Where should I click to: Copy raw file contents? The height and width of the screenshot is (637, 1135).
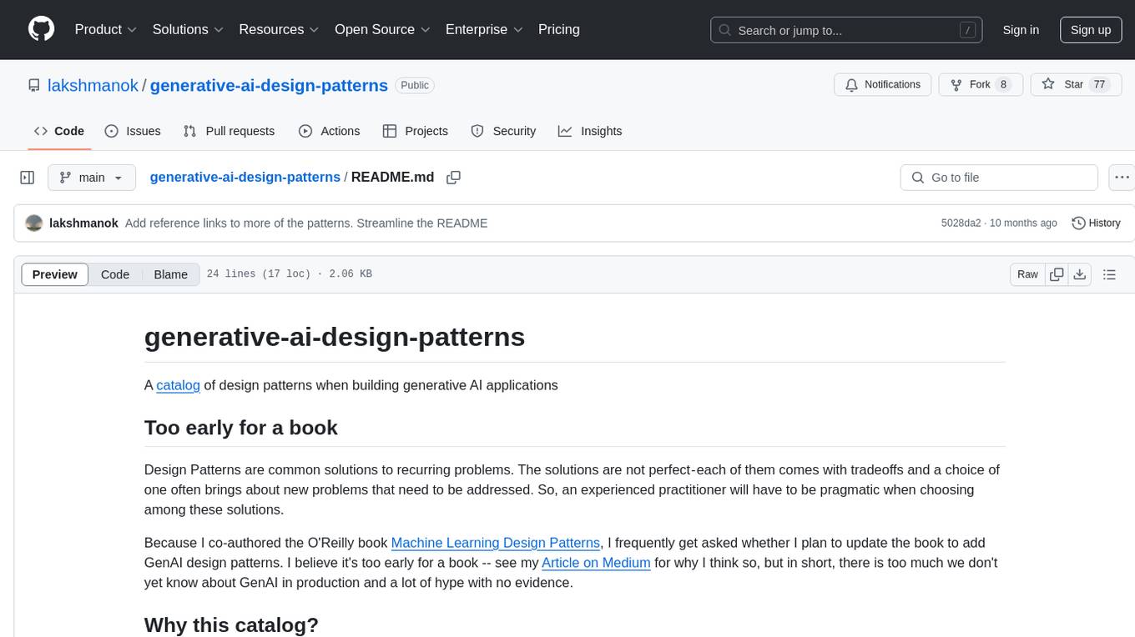[1057, 274]
